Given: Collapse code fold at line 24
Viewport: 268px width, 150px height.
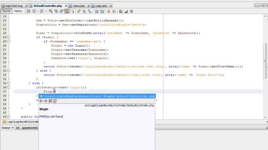Looking at the screenshot, I should coord(8,37).
